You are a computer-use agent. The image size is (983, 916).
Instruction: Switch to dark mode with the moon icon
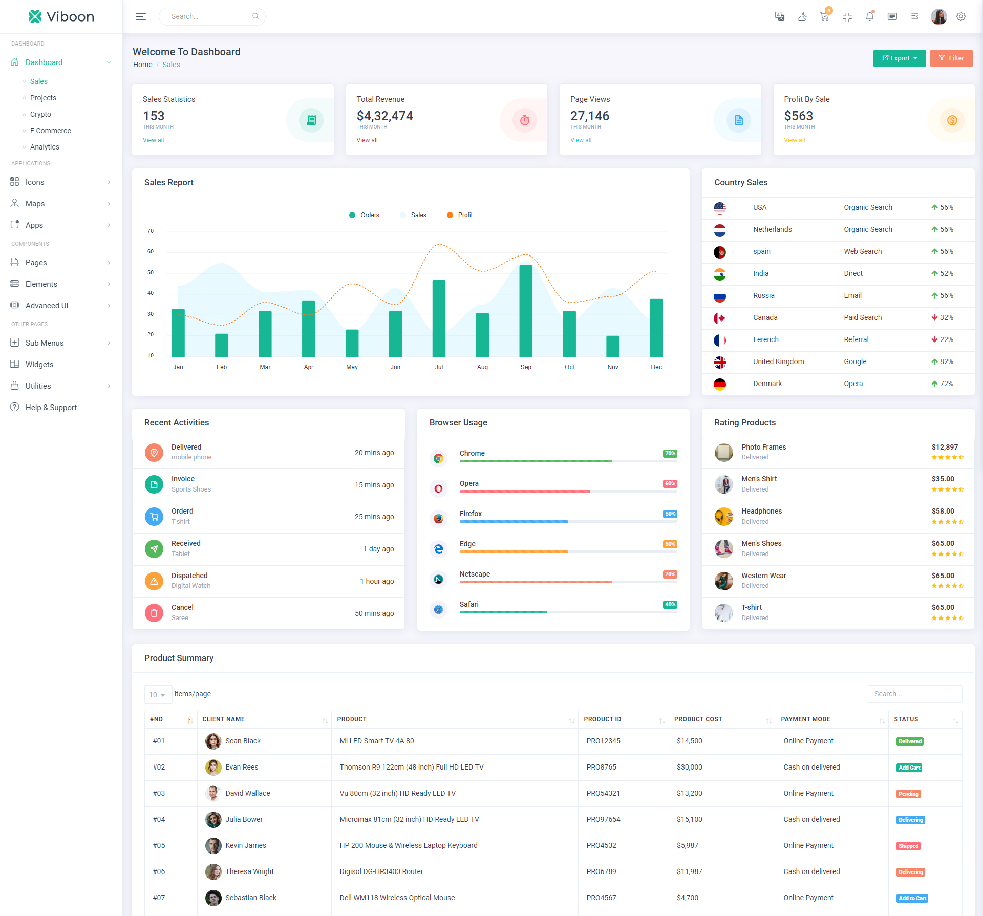click(x=802, y=17)
